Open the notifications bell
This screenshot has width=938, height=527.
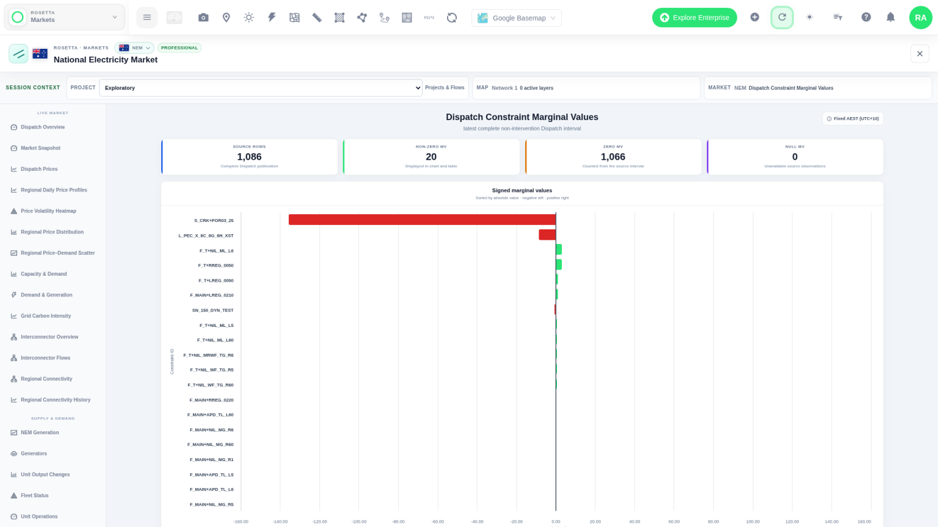(890, 17)
